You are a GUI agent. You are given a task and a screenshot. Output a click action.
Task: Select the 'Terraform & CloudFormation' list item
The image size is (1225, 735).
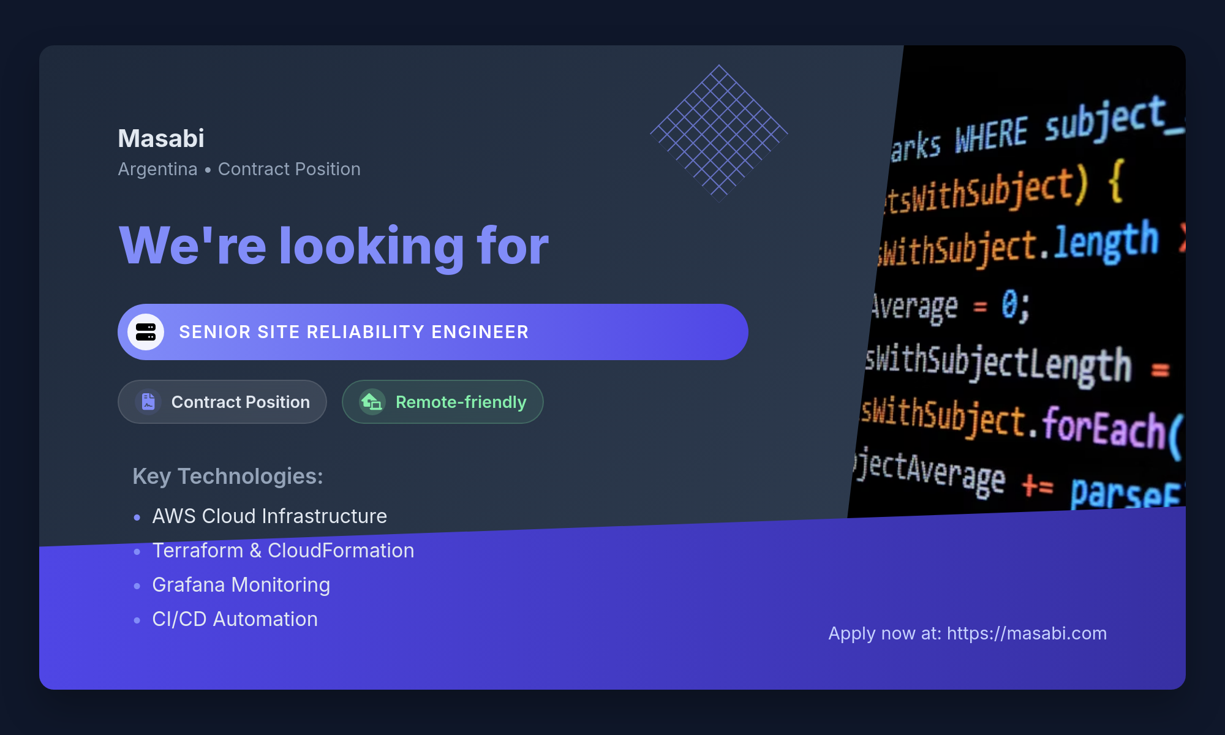coord(283,551)
